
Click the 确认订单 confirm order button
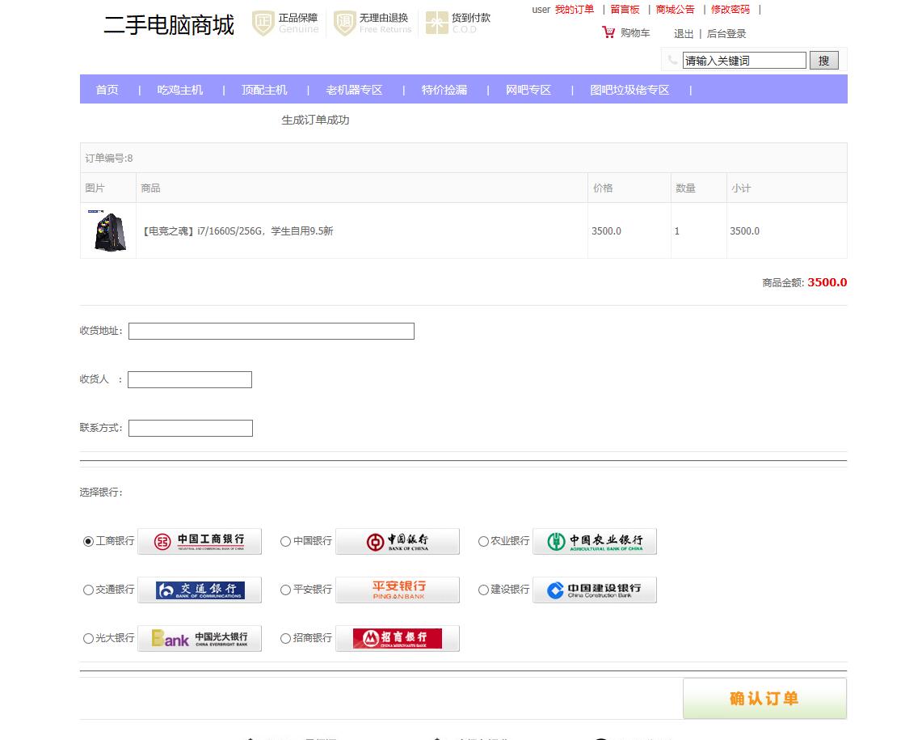764,697
